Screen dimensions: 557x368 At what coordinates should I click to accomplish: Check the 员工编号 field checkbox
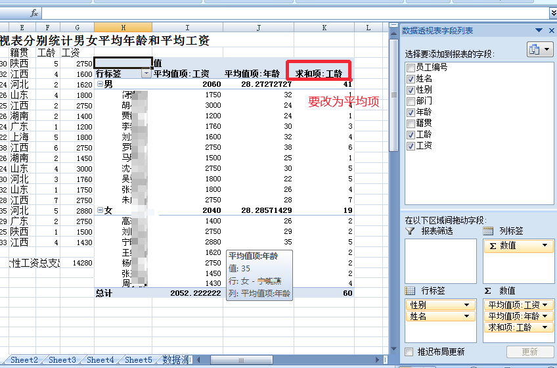coord(411,68)
